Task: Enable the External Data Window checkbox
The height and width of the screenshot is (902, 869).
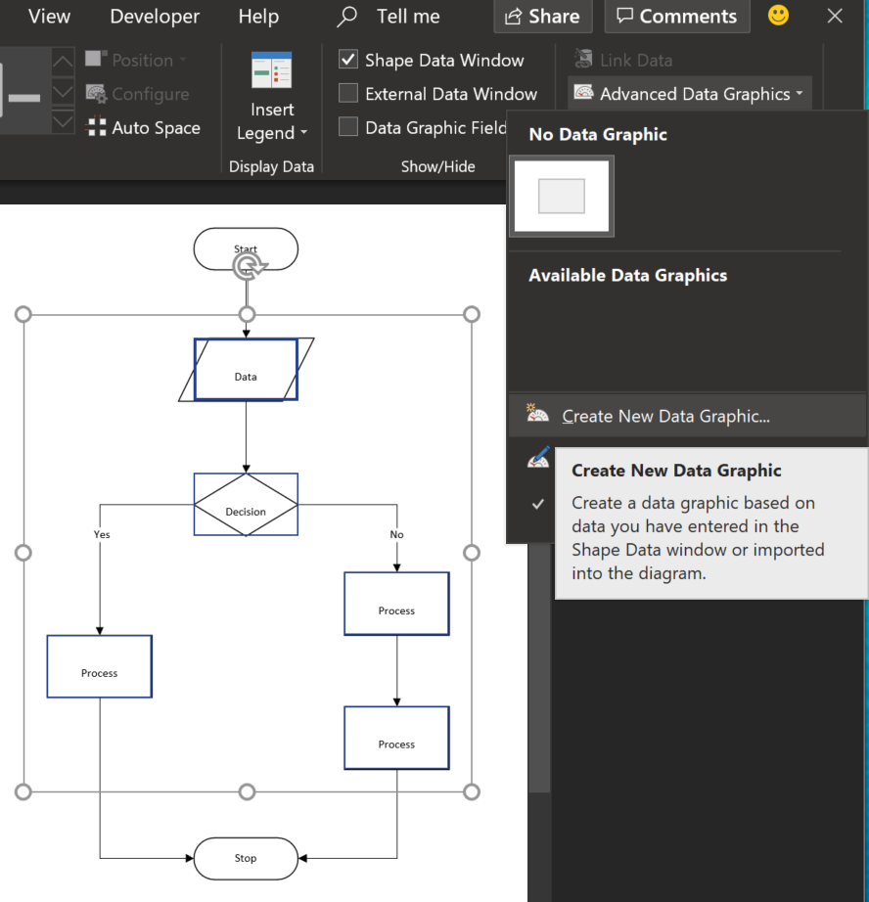Action: pyautogui.click(x=348, y=95)
